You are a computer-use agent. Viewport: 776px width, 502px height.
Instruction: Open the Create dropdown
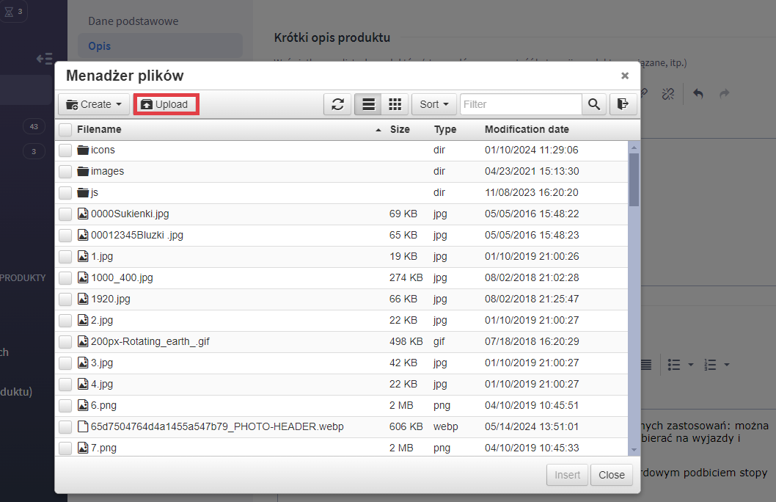click(x=94, y=104)
